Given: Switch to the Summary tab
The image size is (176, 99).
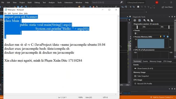Looking at the screenshot, I should point(137,61).
